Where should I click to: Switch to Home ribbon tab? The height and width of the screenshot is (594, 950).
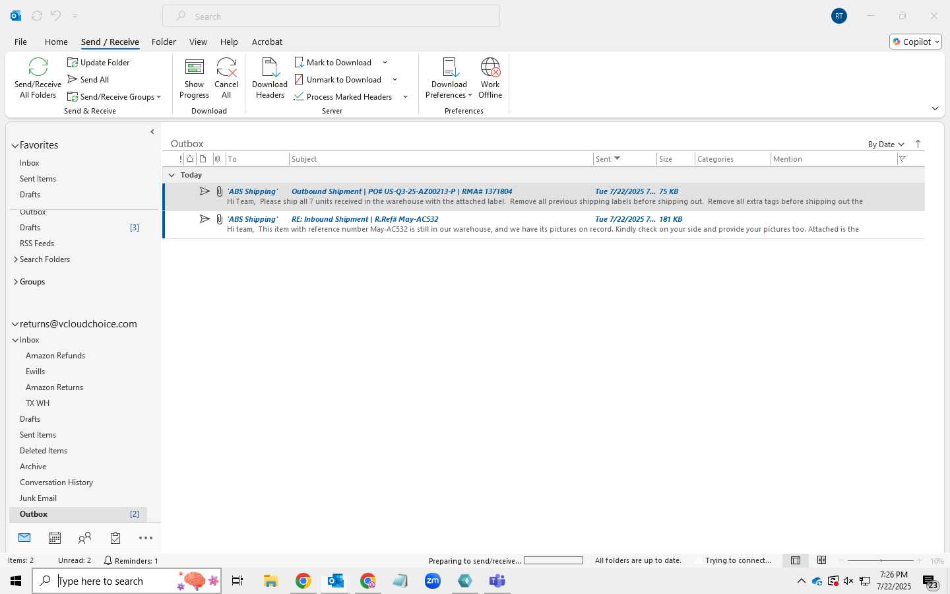[x=56, y=42]
